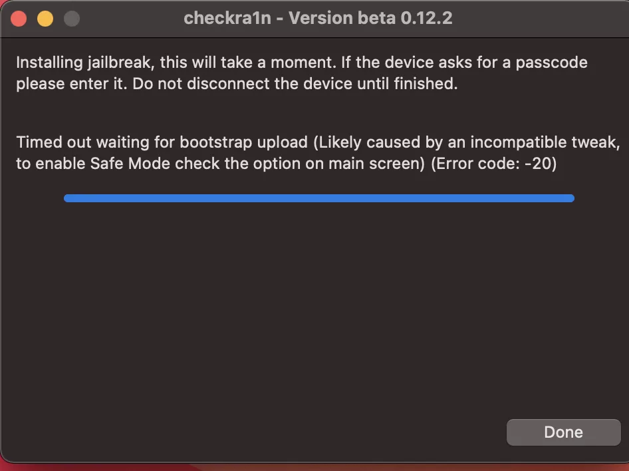This screenshot has width=629, height=471.
Task: Click "Version beta 0.12.2" in the title bar
Action: [370, 18]
